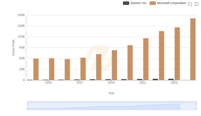
Task: Click the 2021 x-axis label
Action: (x=143, y=83)
